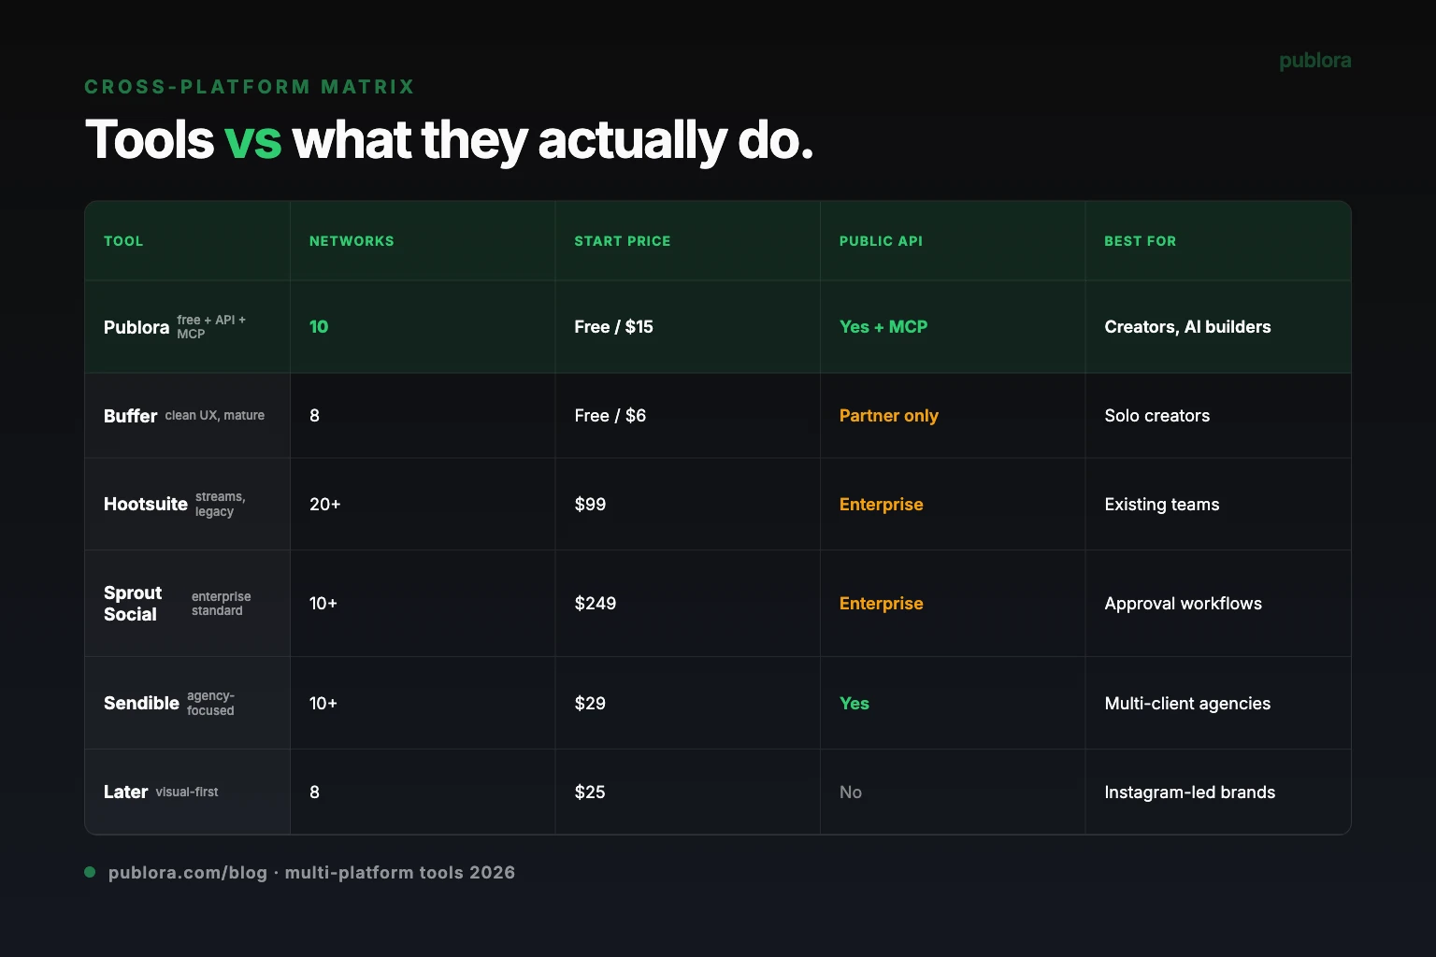The image size is (1436, 957).
Task: Click Later's 'No' API cell
Action: pos(851,793)
